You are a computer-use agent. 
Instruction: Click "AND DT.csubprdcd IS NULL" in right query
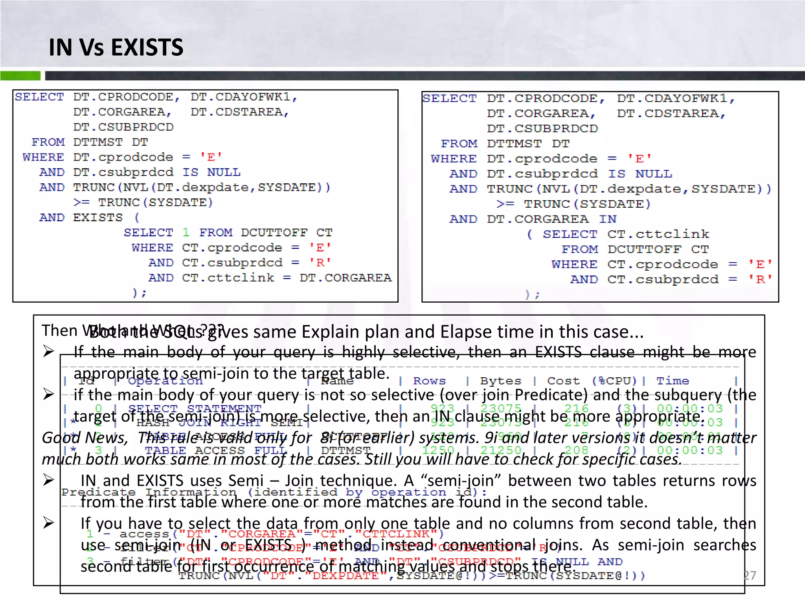pos(561,174)
